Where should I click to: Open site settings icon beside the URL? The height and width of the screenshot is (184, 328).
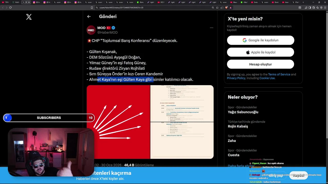click(x=97, y=8)
